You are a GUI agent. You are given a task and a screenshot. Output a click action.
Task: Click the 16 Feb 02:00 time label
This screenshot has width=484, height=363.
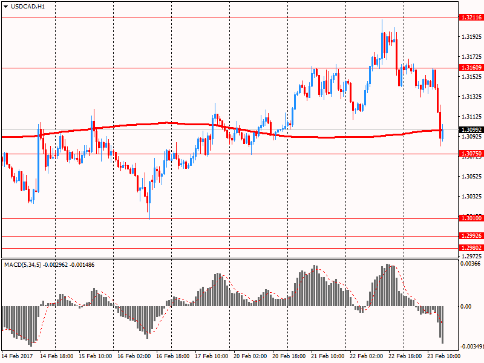coord(134,356)
